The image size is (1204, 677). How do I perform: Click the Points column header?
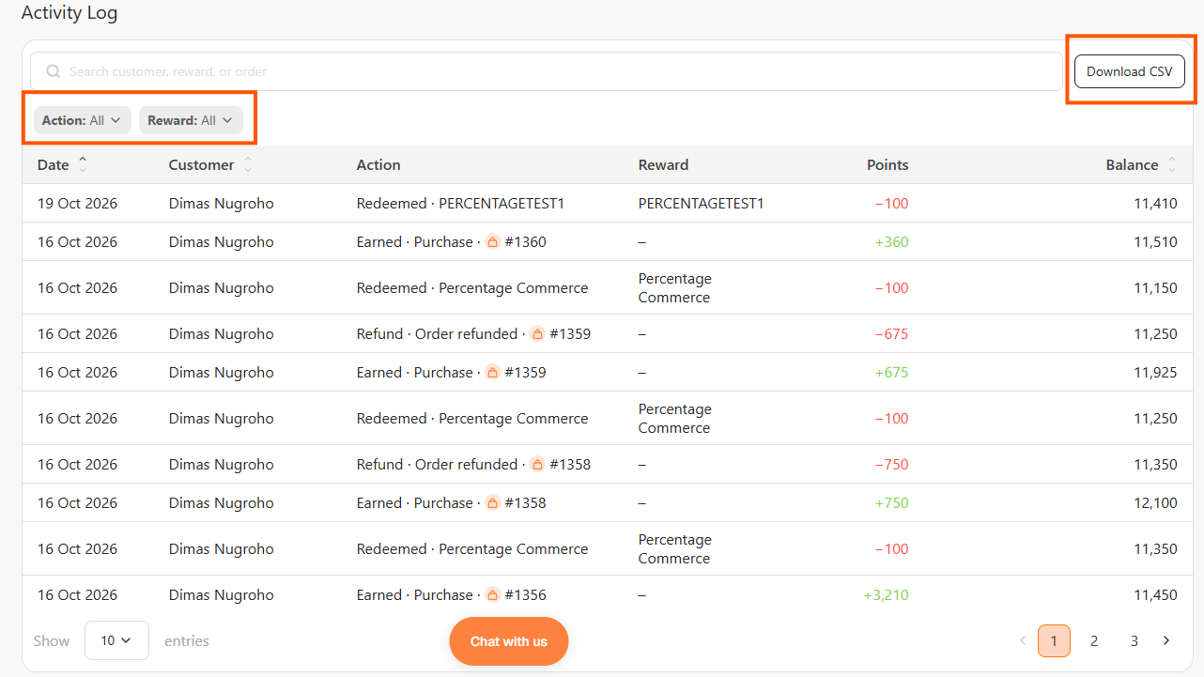click(888, 164)
